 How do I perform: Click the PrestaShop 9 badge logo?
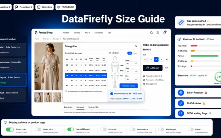click(17, 7)
